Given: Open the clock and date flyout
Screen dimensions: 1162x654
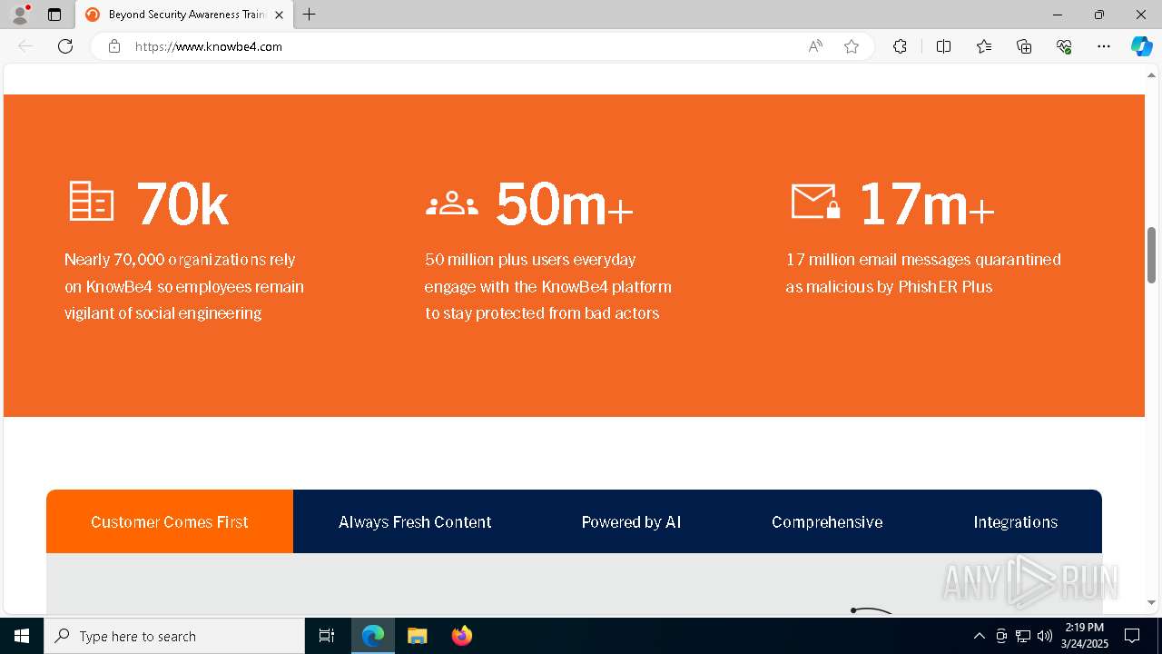Looking at the screenshot, I should click(x=1085, y=636).
